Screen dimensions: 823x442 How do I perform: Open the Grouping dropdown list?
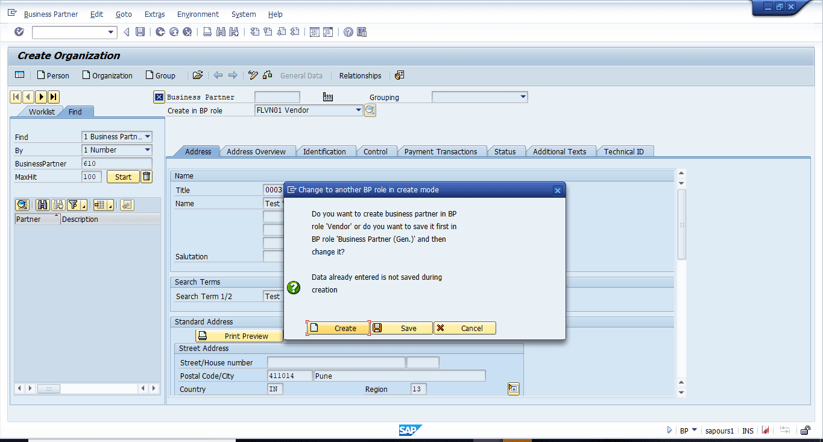pyautogui.click(x=523, y=97)
